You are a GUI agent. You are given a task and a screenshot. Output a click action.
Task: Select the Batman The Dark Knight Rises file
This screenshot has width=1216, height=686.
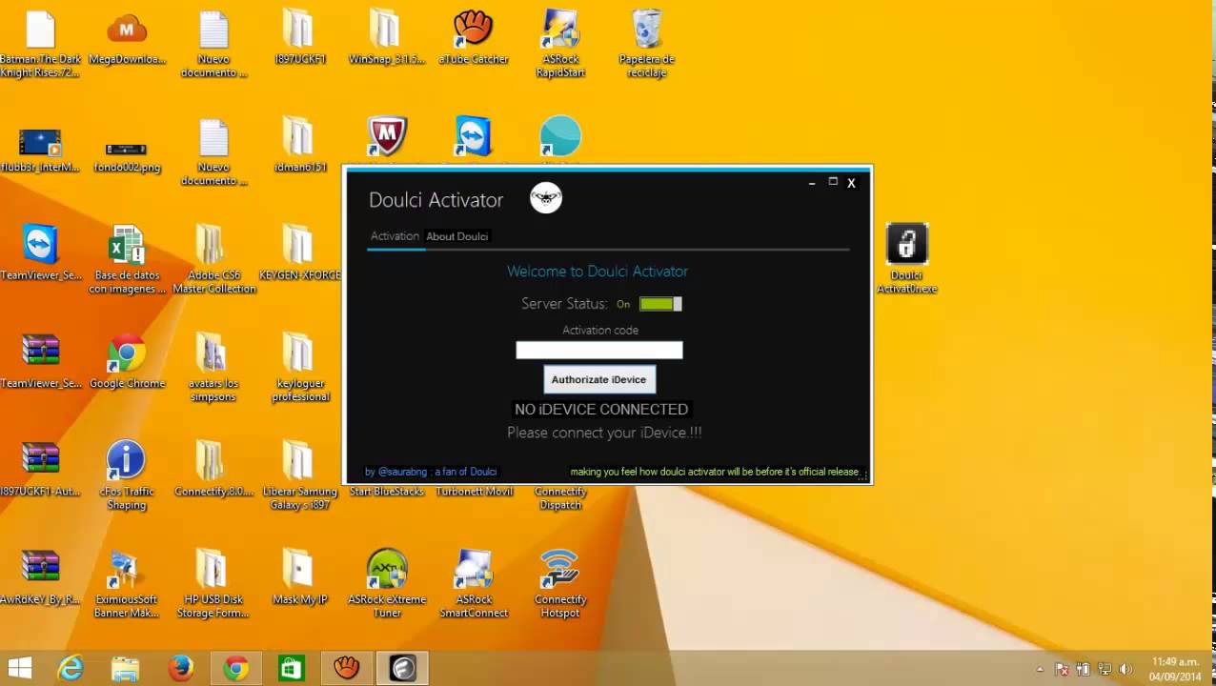pyautogui.click(x=40, y=43)
